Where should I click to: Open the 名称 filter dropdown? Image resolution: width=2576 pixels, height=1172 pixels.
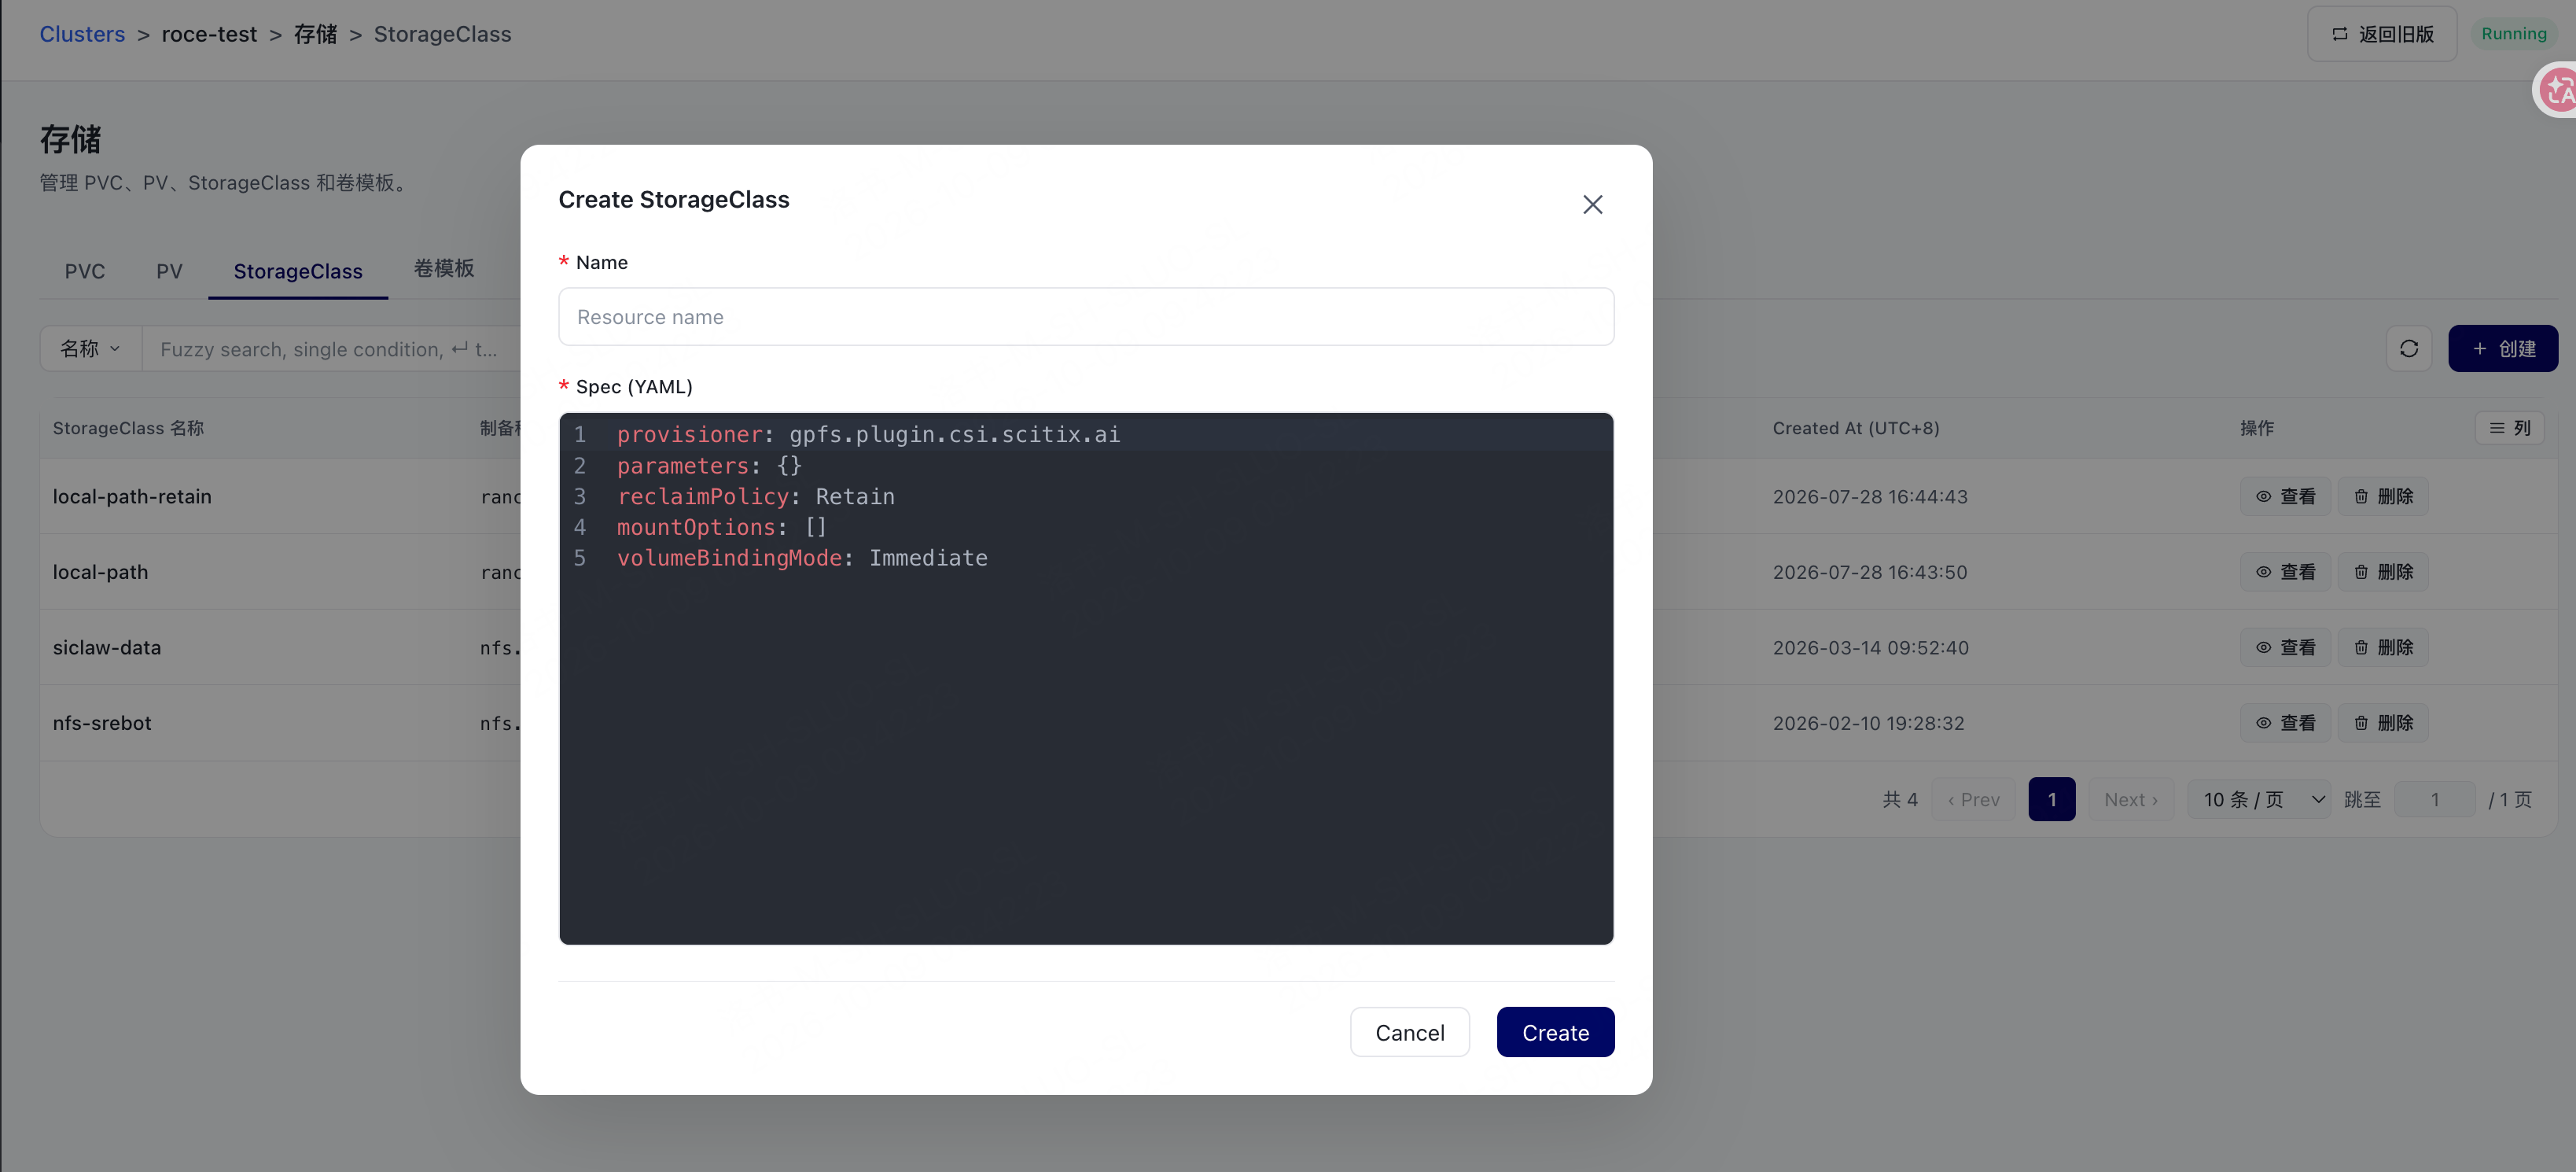tap(90, 349)
